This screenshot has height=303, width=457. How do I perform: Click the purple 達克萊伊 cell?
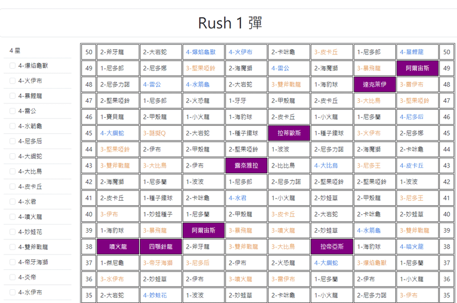point(375,85)
